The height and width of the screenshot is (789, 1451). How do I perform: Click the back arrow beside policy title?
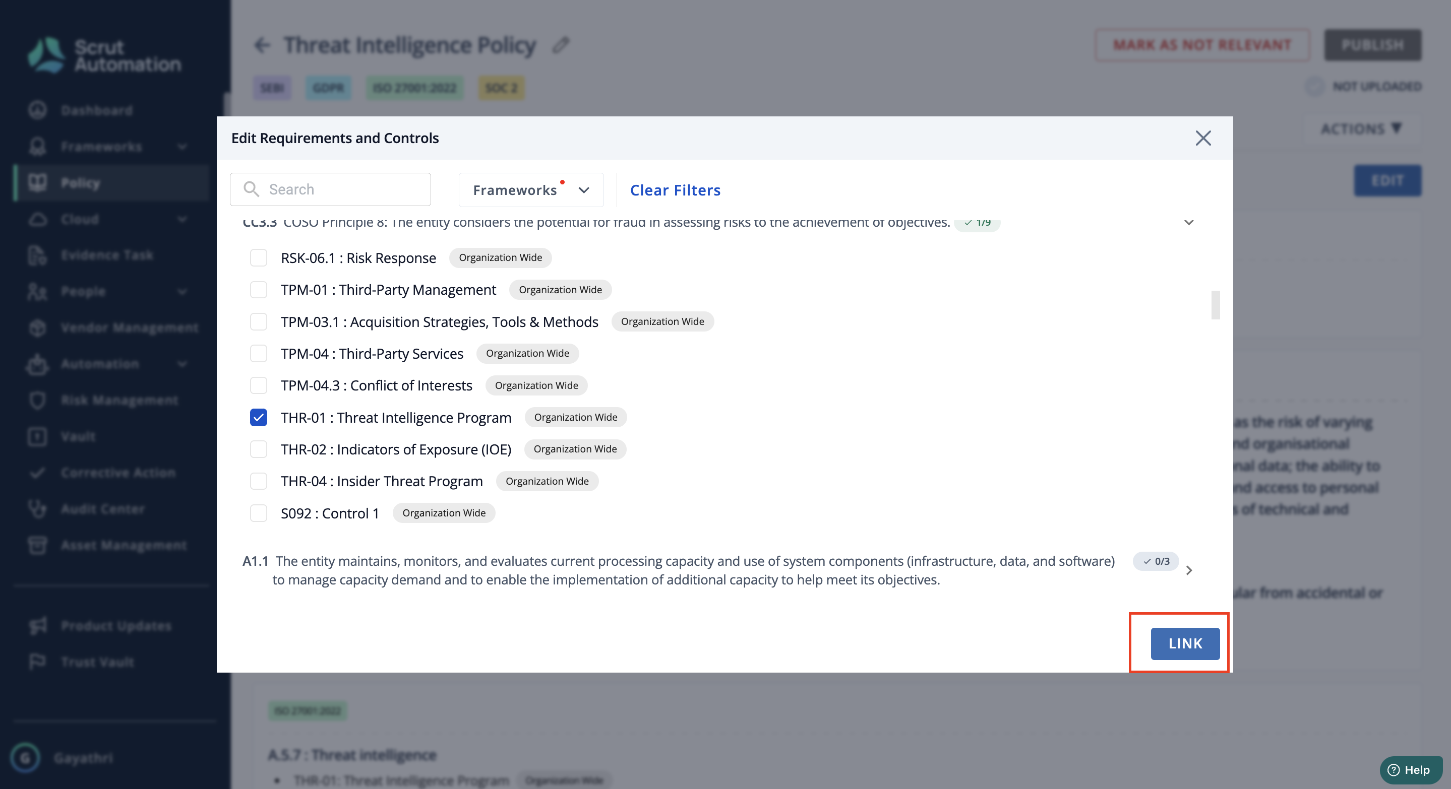click(263, 45)
